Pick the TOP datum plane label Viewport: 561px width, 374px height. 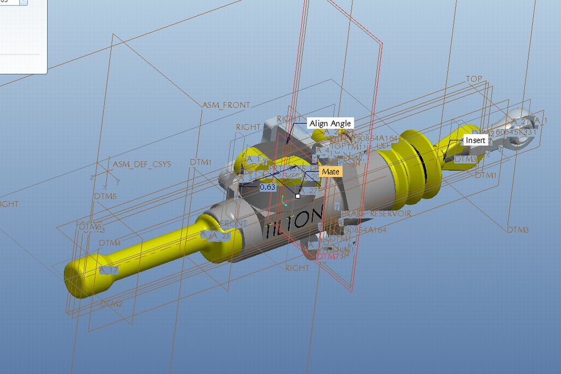coord(474,79)
